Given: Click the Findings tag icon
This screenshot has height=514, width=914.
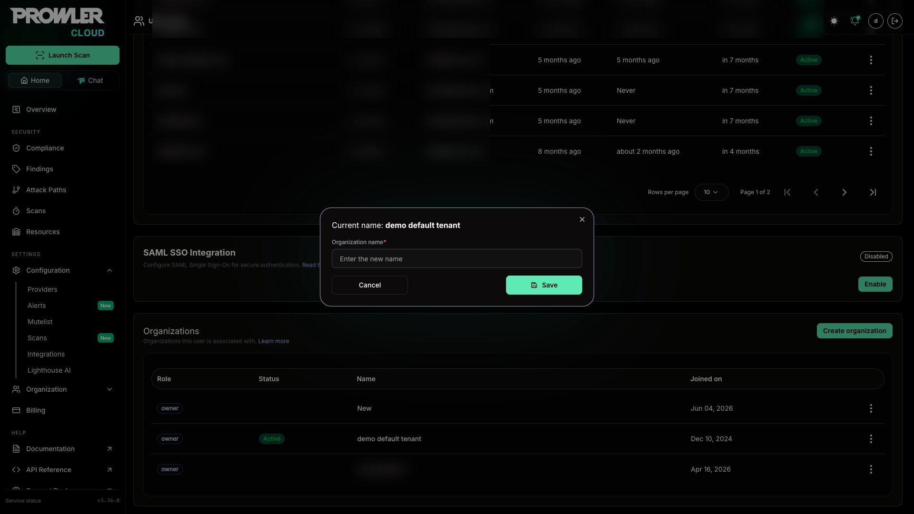Looking at the screenshot, I should point(16,169).
